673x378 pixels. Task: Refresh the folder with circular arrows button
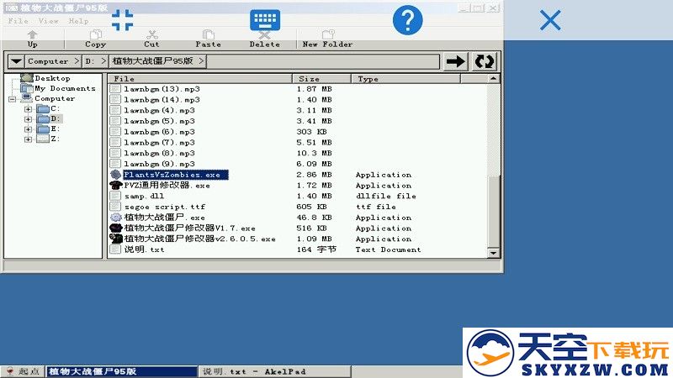click(485, 61)
